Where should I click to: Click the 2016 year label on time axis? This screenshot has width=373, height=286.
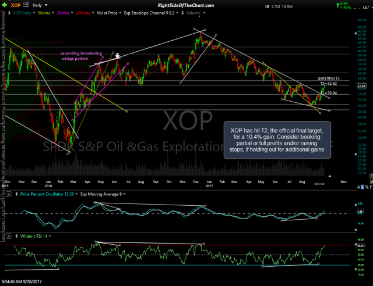(x=48, y=186)
